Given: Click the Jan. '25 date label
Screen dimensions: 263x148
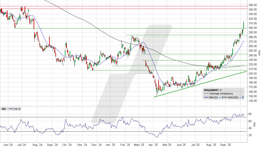Looking at the screenshot, I should pos(110,145).
